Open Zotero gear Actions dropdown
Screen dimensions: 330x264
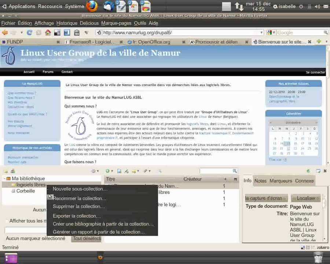(95, 171)
